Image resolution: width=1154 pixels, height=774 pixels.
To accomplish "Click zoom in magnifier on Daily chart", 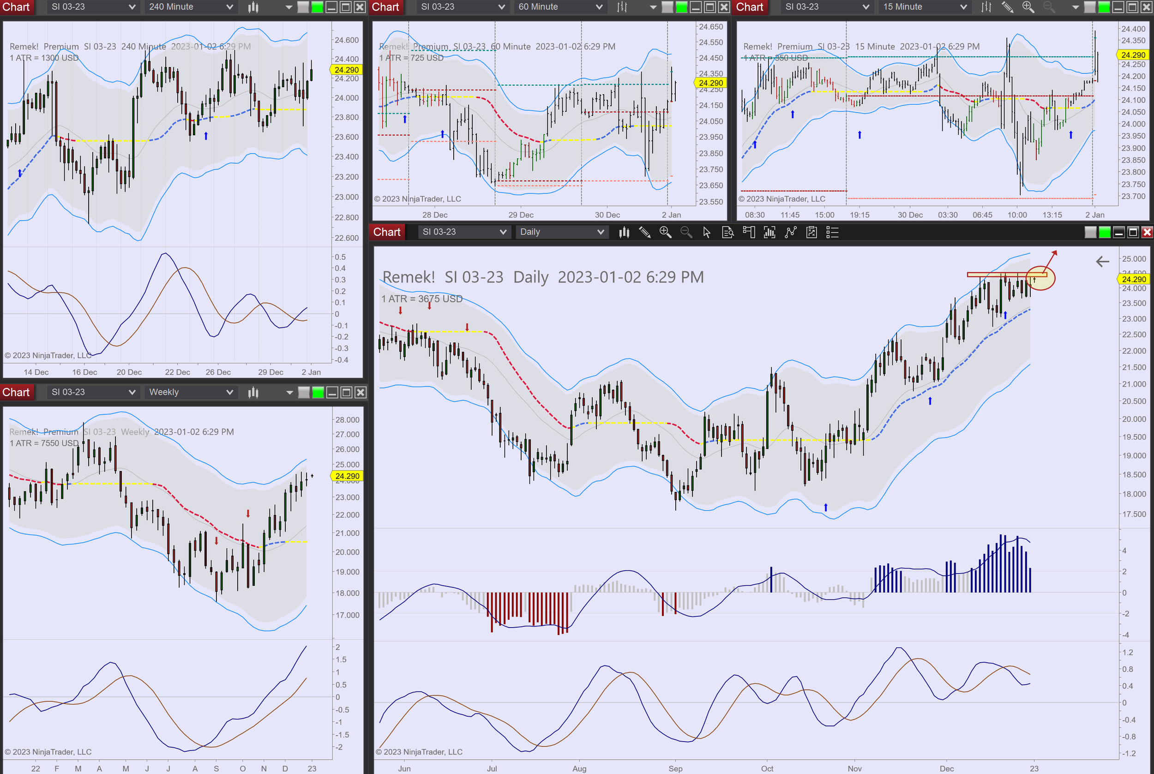I will 665,232.
